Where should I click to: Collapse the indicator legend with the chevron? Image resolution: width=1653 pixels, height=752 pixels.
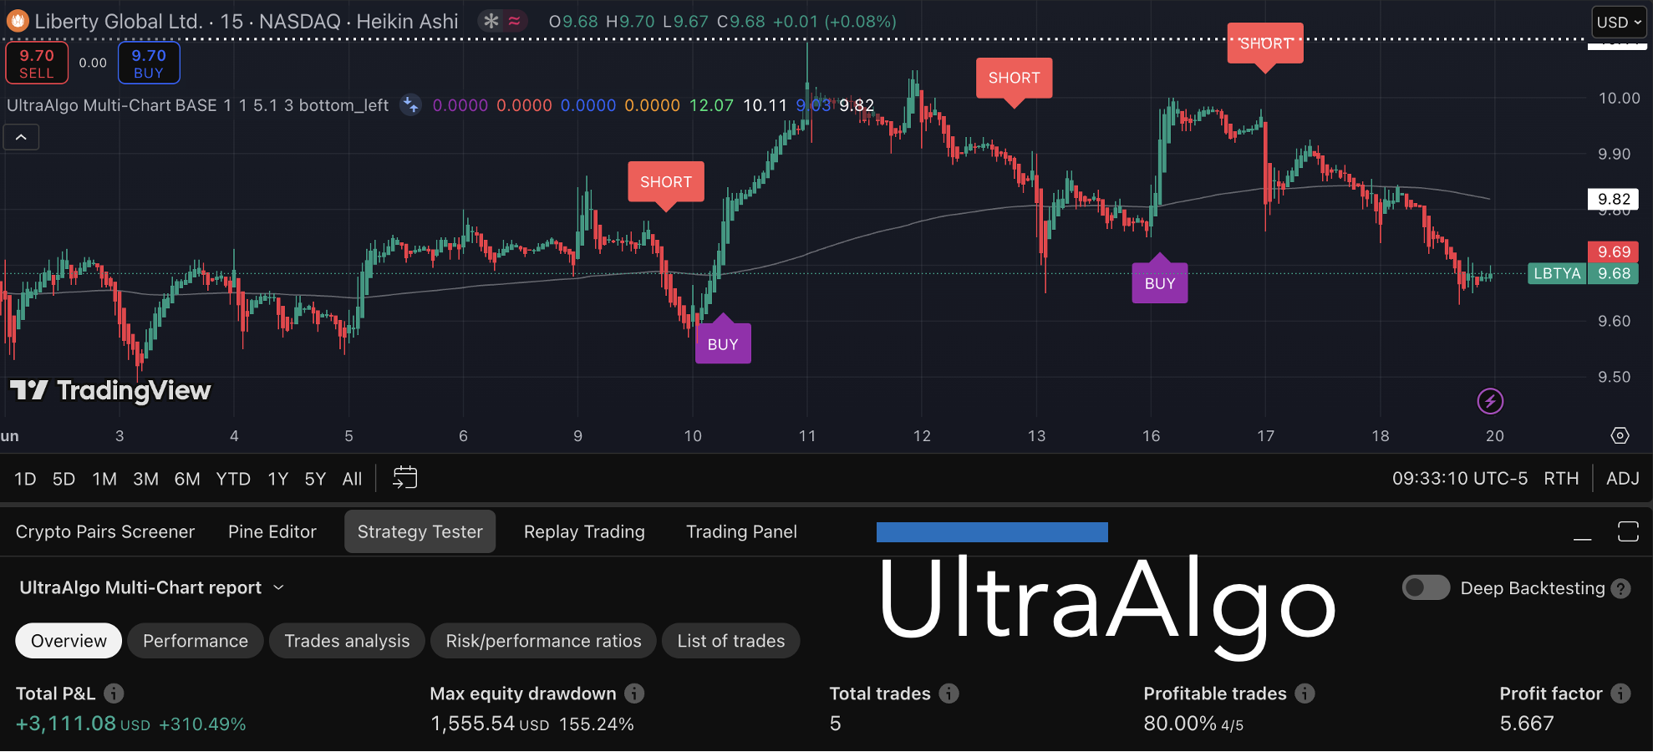(21, 137)
